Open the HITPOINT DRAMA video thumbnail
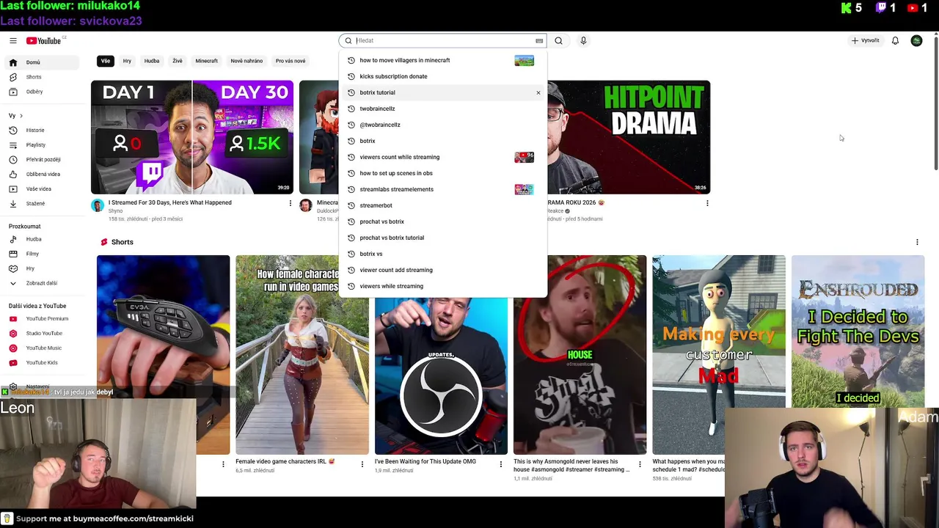Image resolution: width=939 pixels, height=528 pixels. pos(629,137)
